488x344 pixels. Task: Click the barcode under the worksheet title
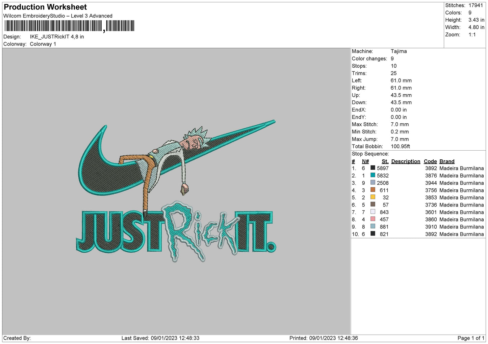(x=69, y=26)
